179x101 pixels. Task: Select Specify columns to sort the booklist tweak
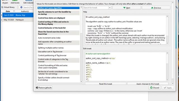tap(58, 13)
